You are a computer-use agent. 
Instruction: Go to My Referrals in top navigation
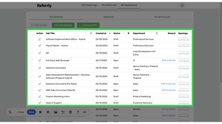tap(109, 5)
